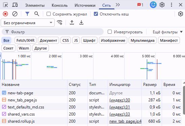Image resolution: width=185 pixels, height=126 pixels.
Task: Close the DevTools panel
Action: point(181,5)
